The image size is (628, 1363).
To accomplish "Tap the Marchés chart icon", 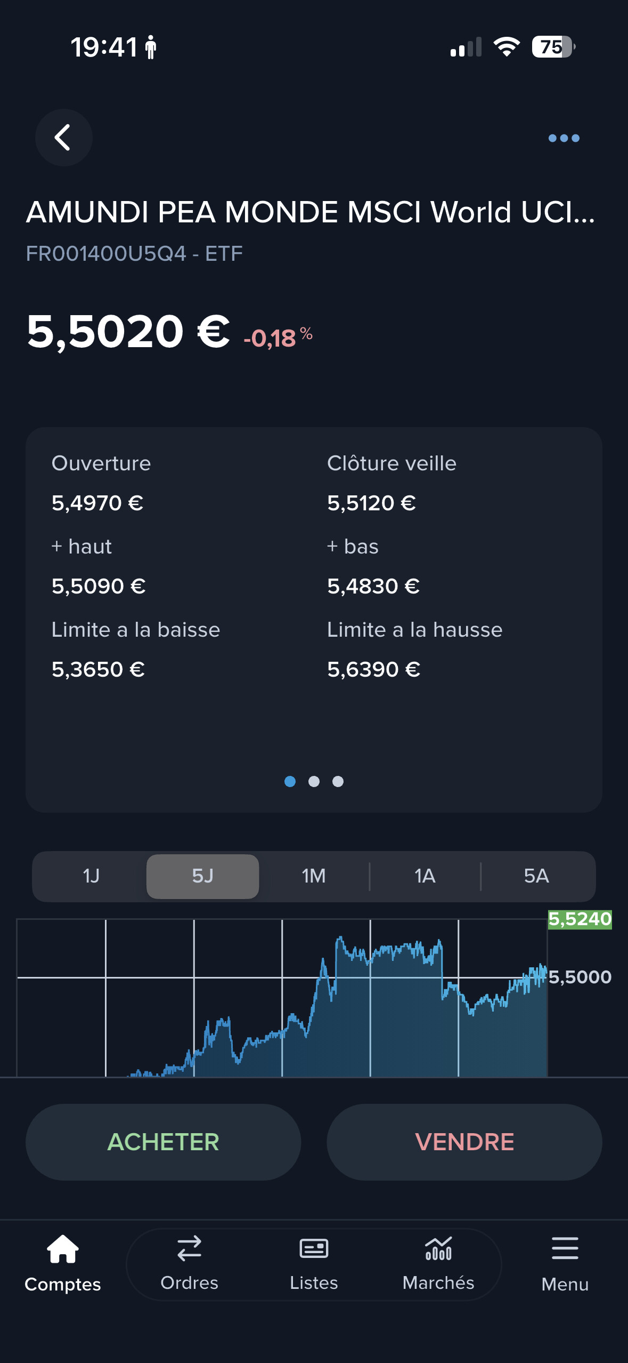I will (438, 1249).
